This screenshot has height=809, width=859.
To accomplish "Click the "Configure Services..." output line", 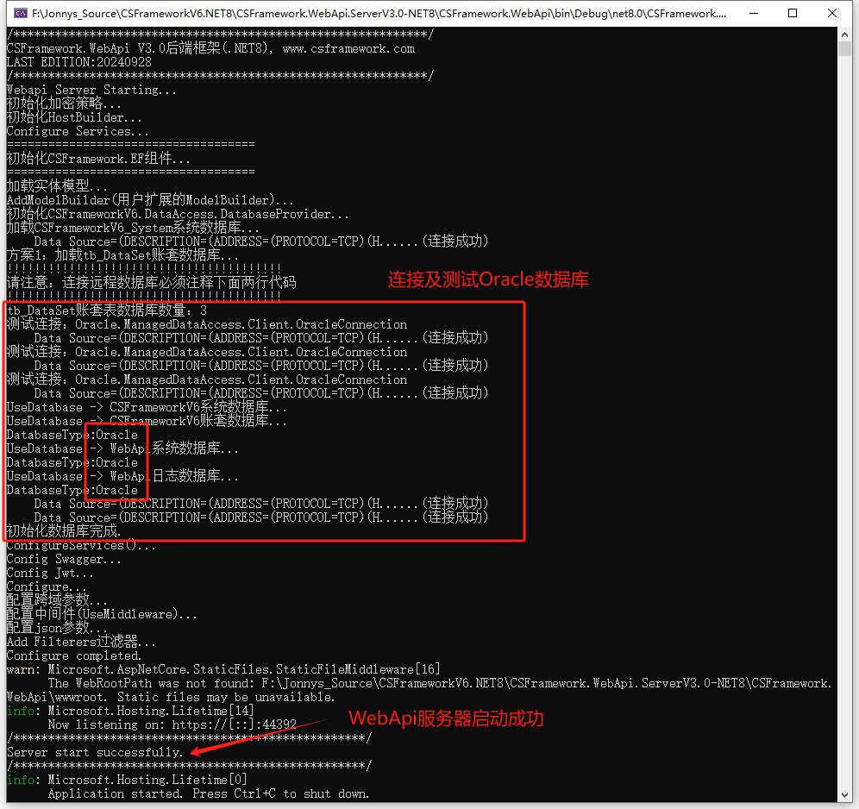I will click(78, 131).
